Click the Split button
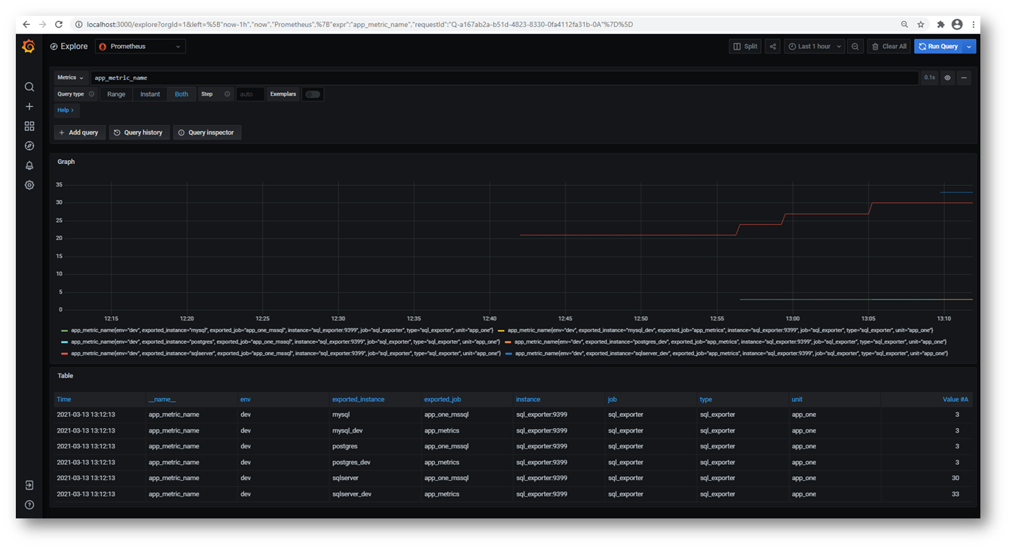 coord(745,47)
